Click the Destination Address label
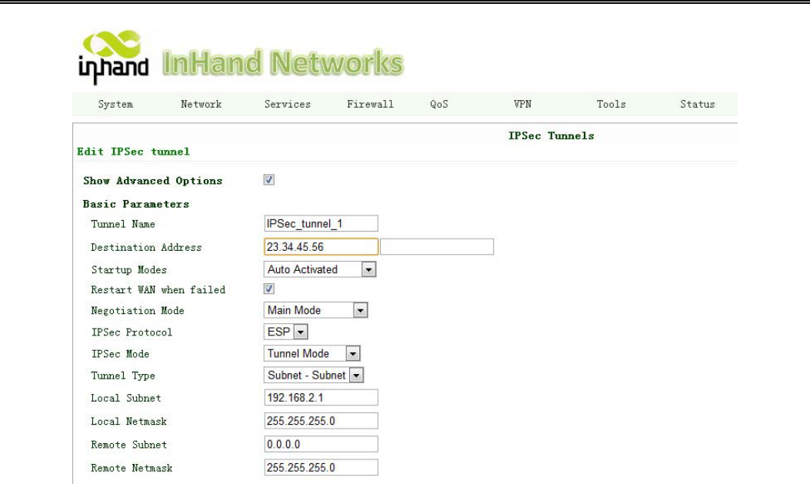This screenshot has width=810, height=484. pos(146,248)
